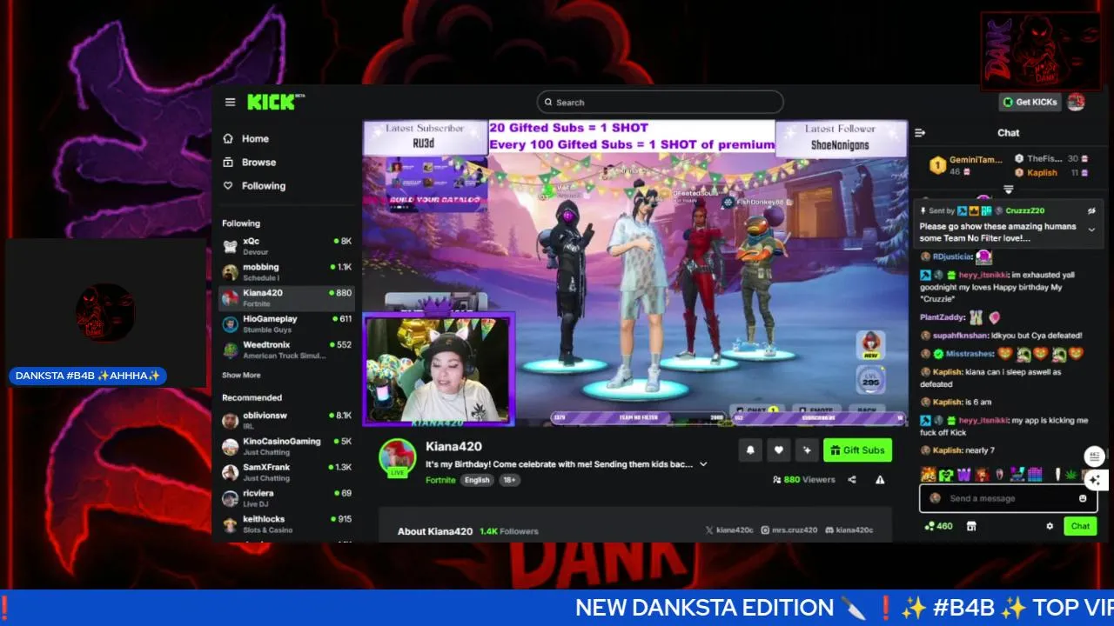The height and width of the screenshot is (626, 1114).
Task: Click the streamer webcam overlay
Action: [439, 370]
